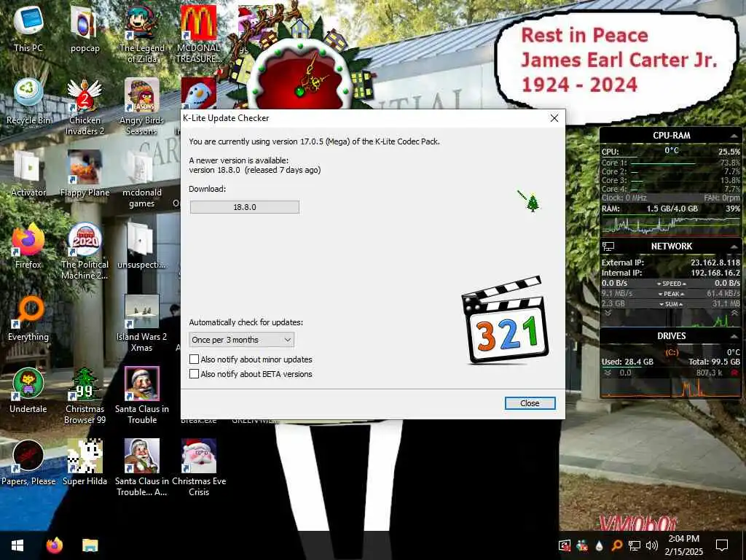The height and width of the screenshot is (560, 746).
Task: Open the automatic update frequency dropdown
Action: click(242, 340)
